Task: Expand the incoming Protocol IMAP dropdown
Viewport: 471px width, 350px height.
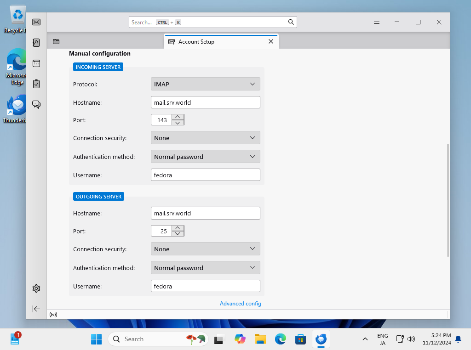Action: click(x=205, y=84)
